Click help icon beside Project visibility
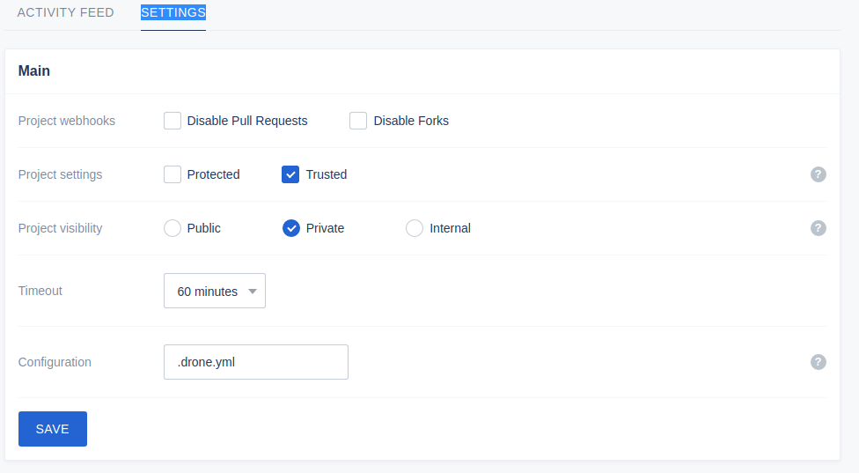859x473 pixels. coord(818,228)
